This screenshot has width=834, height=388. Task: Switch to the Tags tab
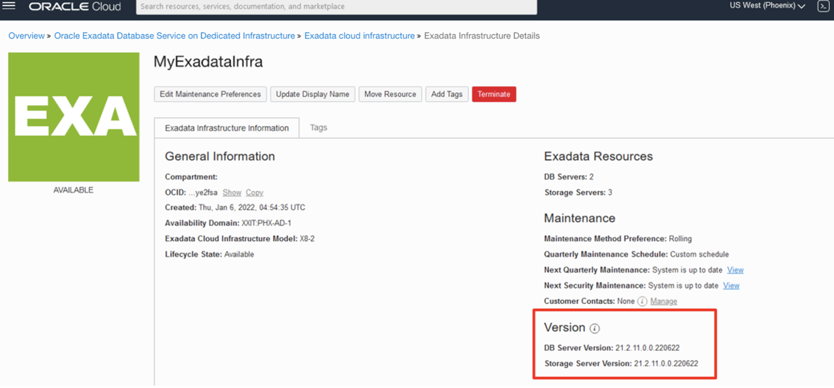(x=318, y=127)
